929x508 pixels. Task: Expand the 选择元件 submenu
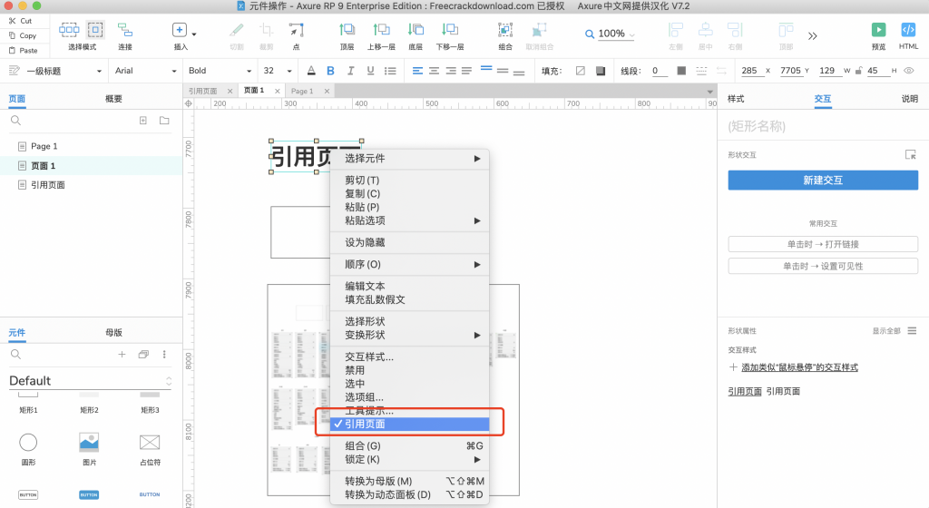tap(410, 159)
